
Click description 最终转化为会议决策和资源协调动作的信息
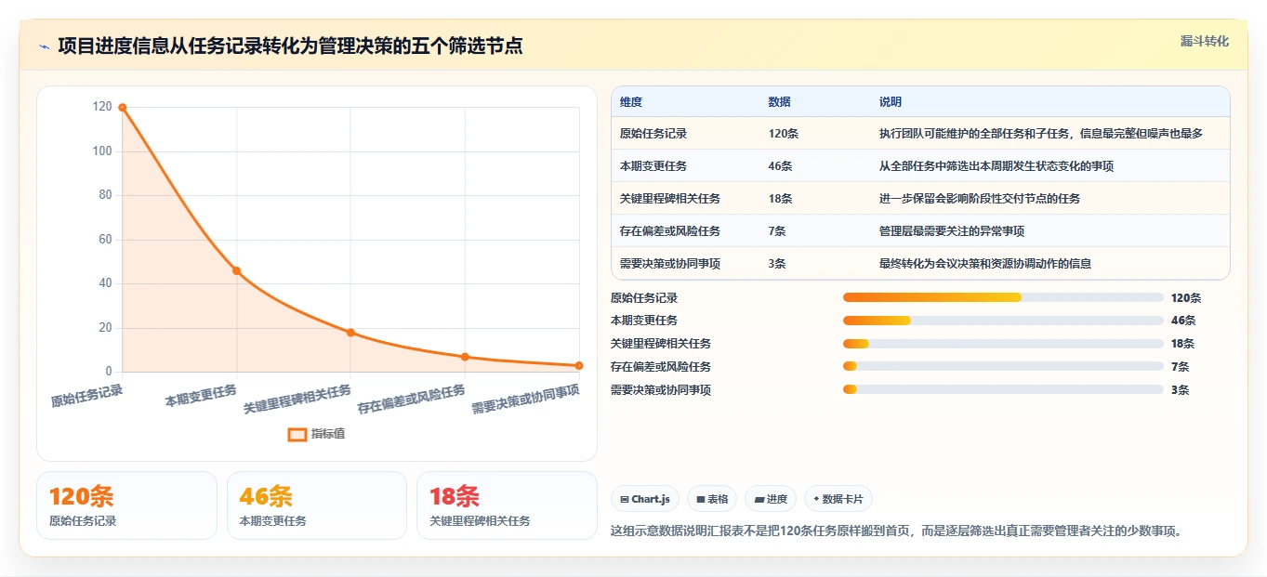(x=985, y=264)
